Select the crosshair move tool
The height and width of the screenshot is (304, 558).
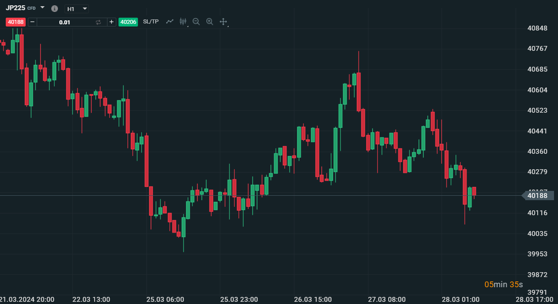coord(223,21)
